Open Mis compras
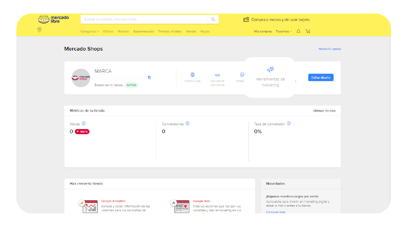This screenshot has height=227, width=408. point(263,31)
